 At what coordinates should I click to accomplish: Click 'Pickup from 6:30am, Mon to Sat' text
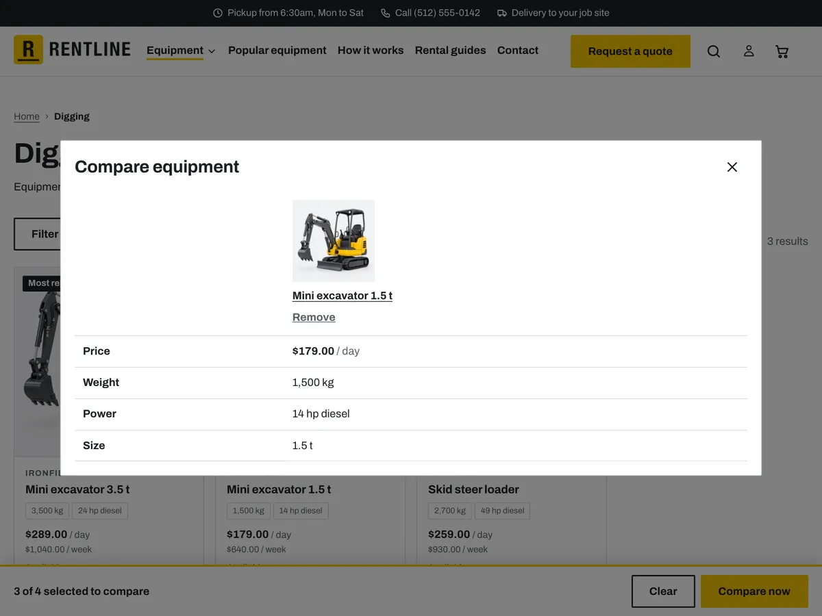[296, 13]
